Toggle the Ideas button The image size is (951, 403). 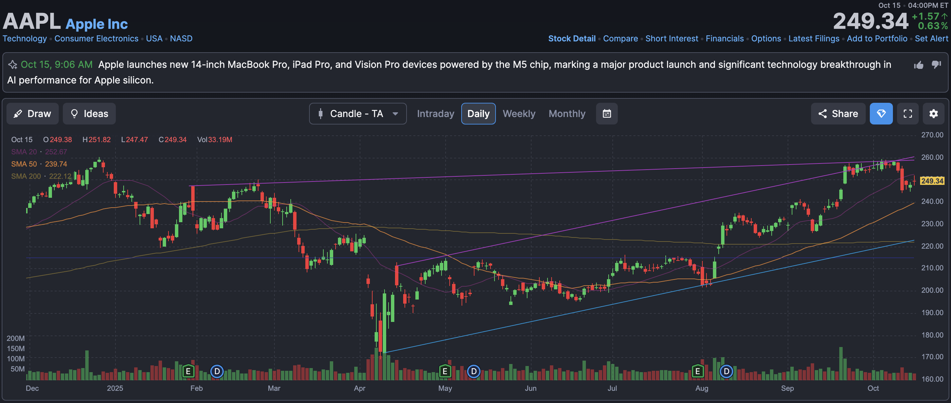point(89,114)
